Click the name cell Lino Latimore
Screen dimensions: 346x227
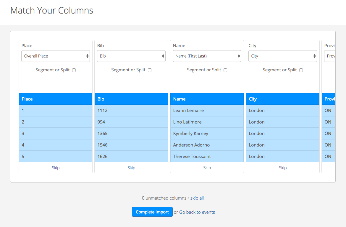click(x=207, y=122)
